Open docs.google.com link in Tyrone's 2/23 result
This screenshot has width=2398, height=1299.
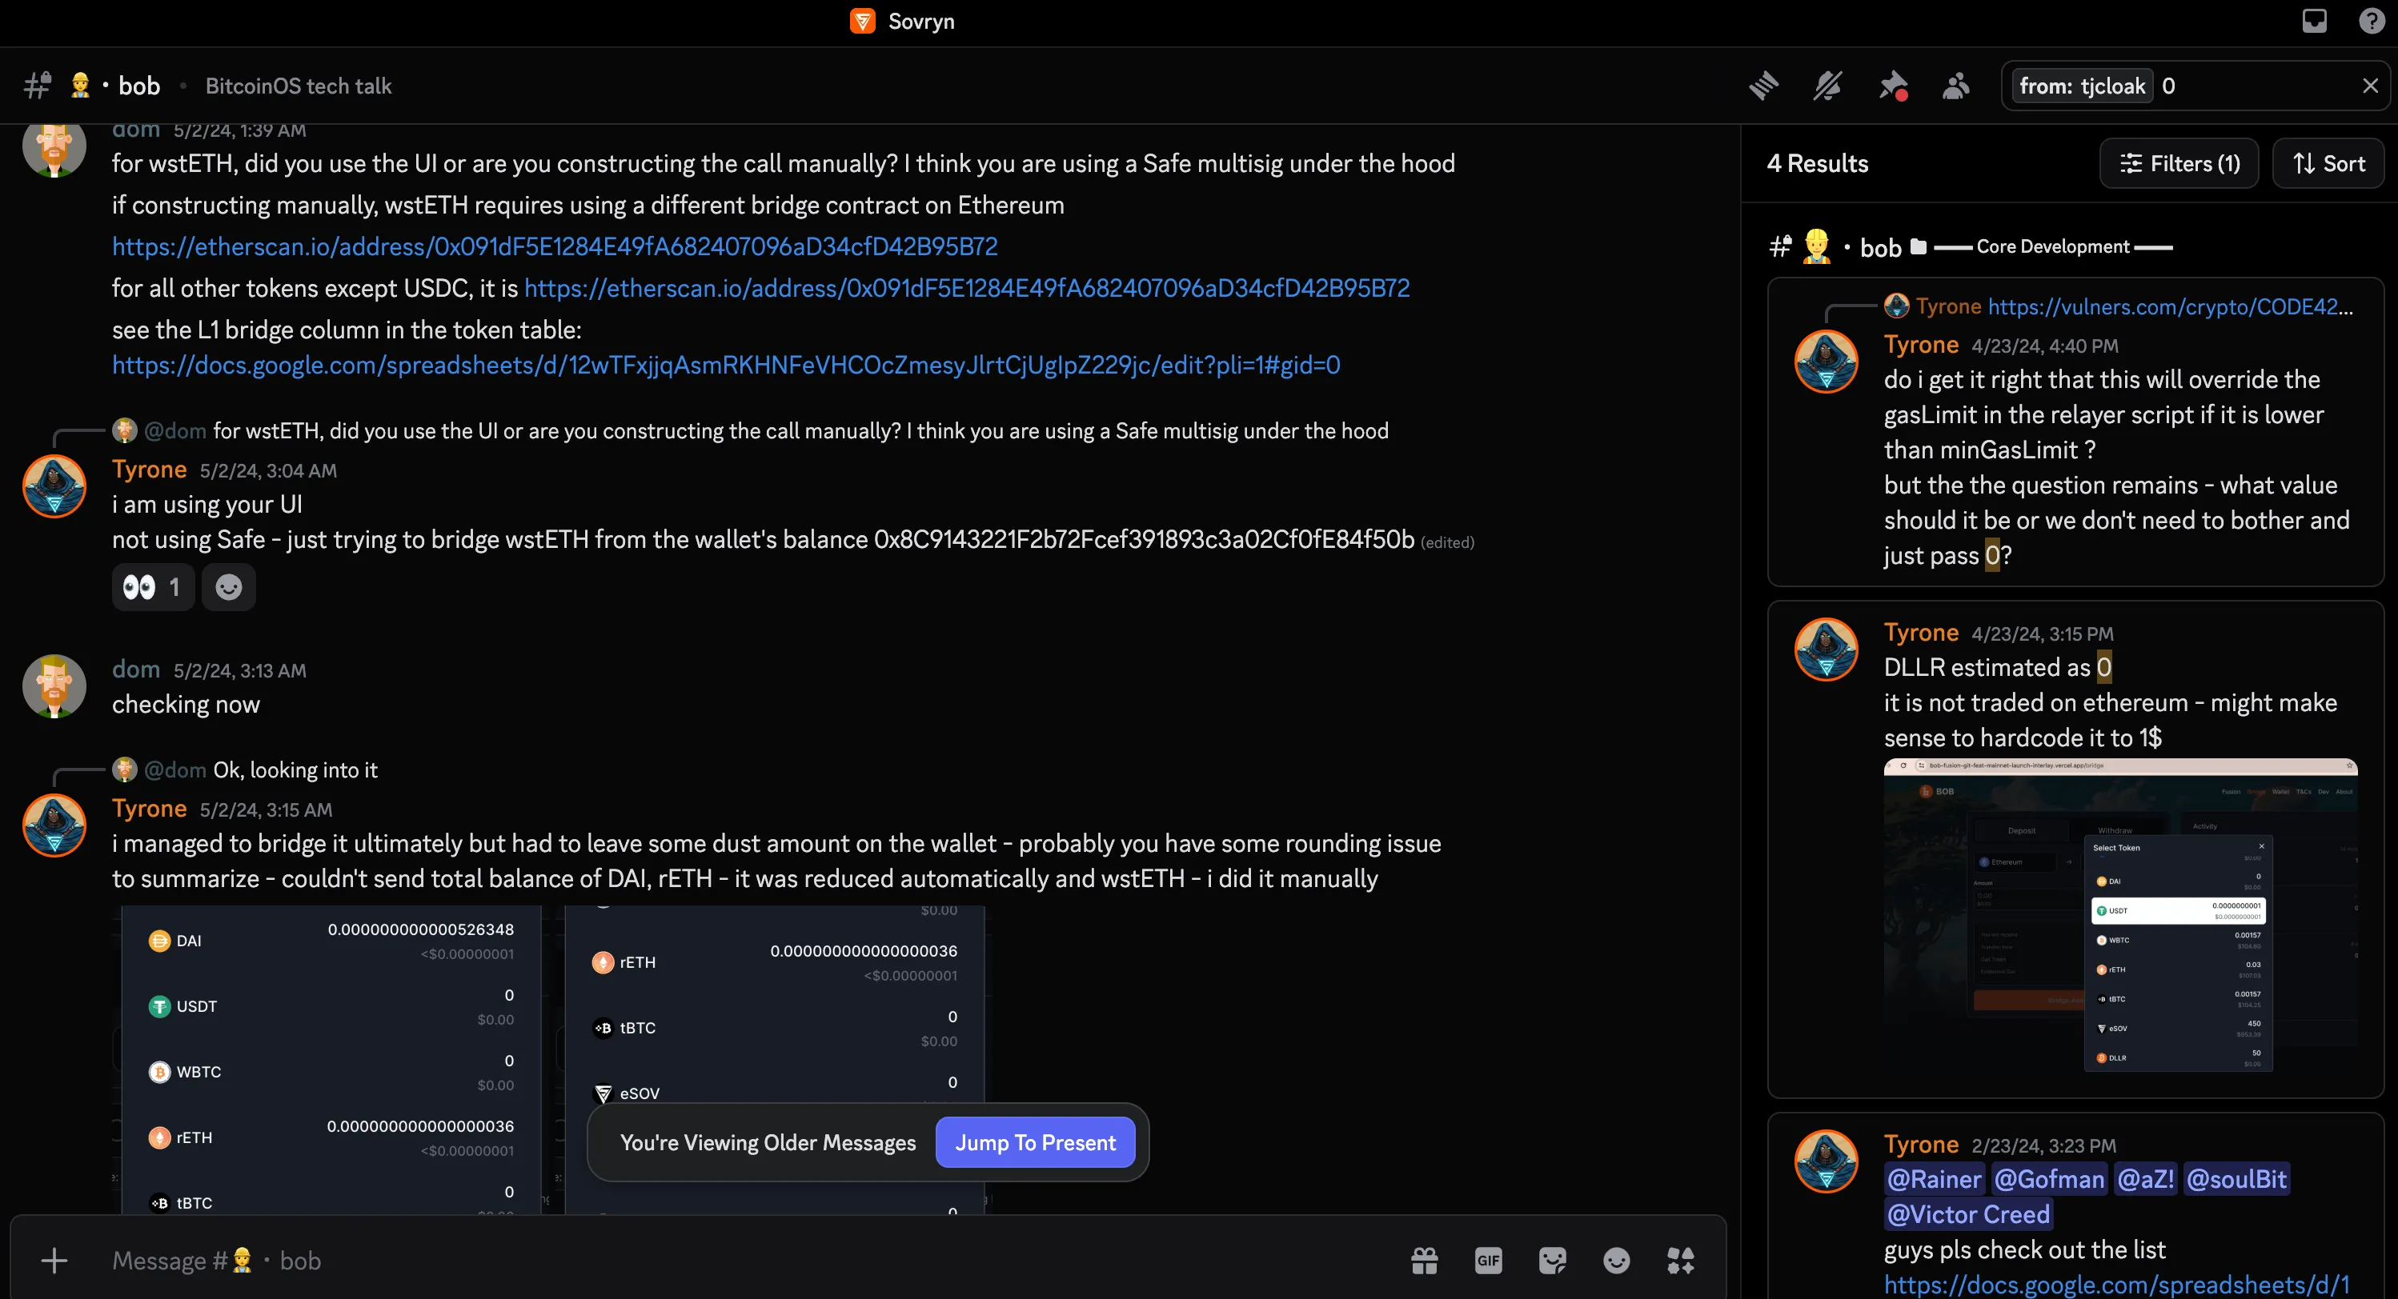(x=2116, y=1284)
